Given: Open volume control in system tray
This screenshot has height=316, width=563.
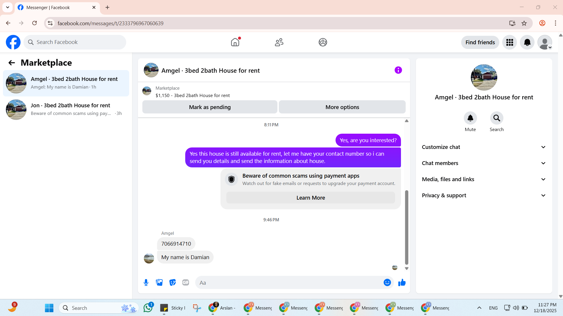Looking at the screenshot, I should (x=516, y=308).
